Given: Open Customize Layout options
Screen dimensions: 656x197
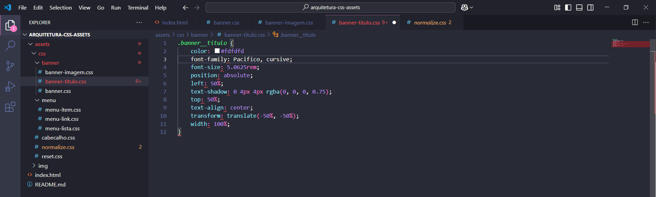Looking at the screenshot, I should (x=557, y=7).
